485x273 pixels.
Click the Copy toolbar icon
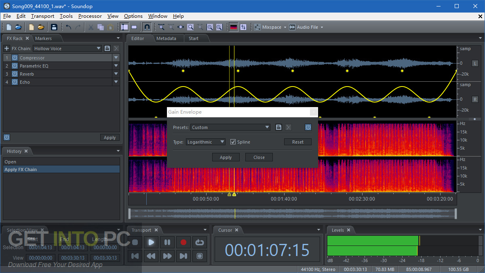(101, 27)
